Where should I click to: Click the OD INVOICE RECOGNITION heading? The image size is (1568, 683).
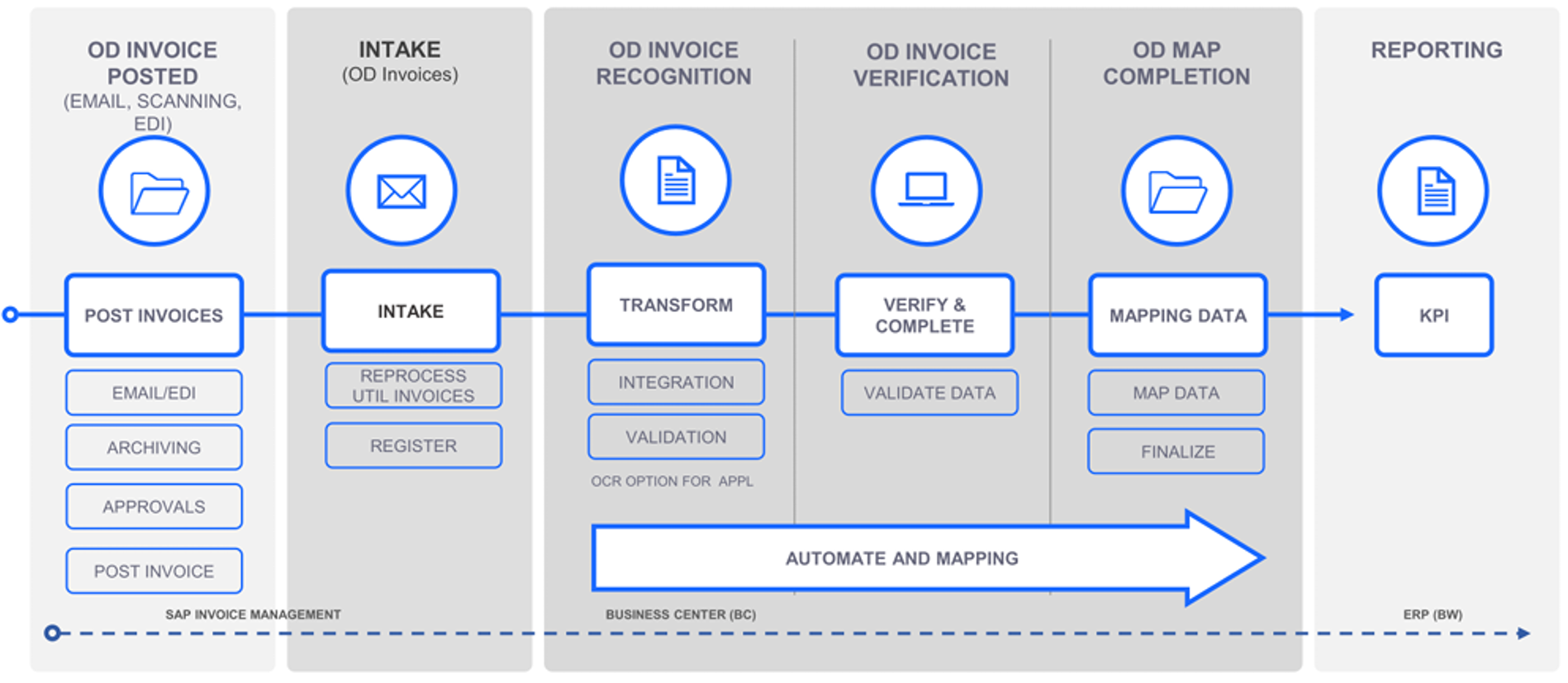coord(674,63)
